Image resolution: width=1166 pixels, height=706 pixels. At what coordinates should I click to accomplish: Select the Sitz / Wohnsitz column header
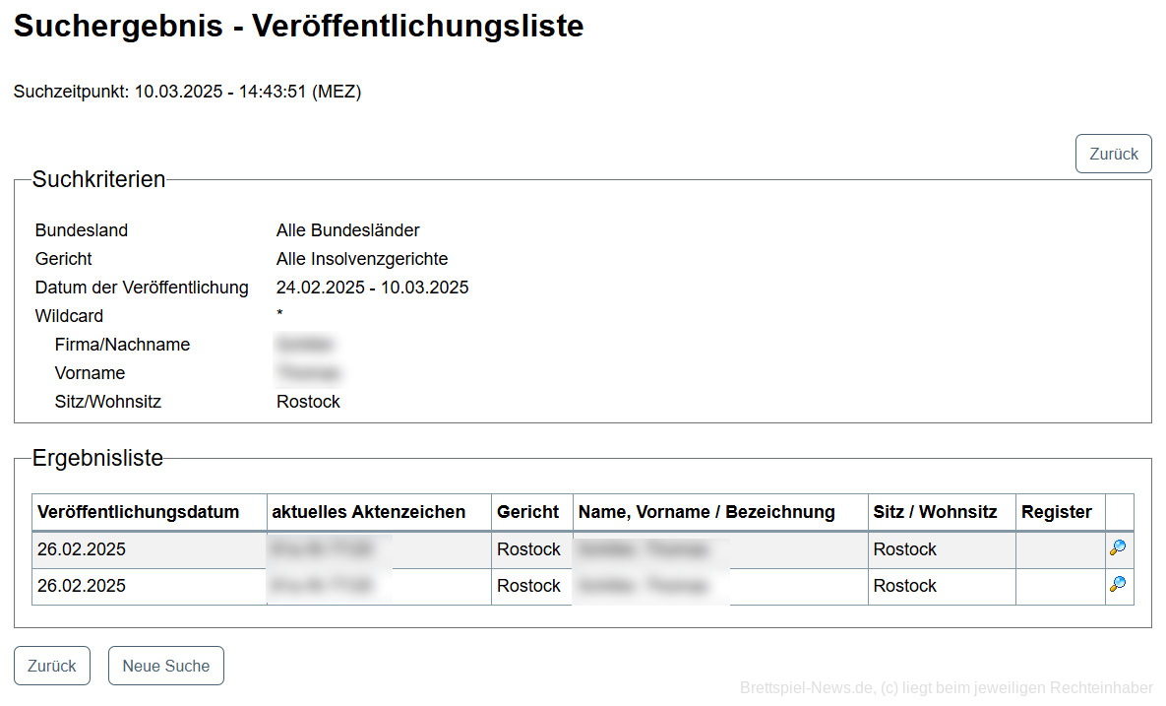(935, 512)
